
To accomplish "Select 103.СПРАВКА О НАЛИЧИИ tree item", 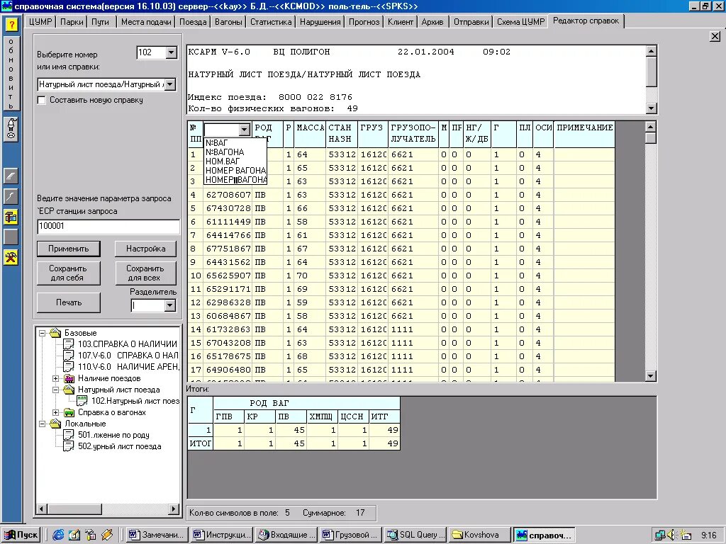I will (x=128, y=344).
